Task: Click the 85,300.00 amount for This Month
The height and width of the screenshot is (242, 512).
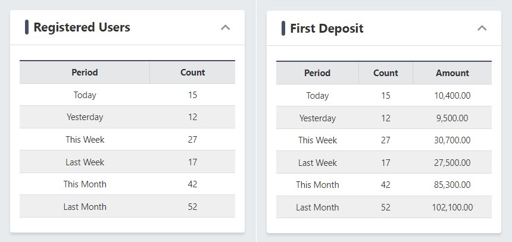Action: tap(452, 185)
